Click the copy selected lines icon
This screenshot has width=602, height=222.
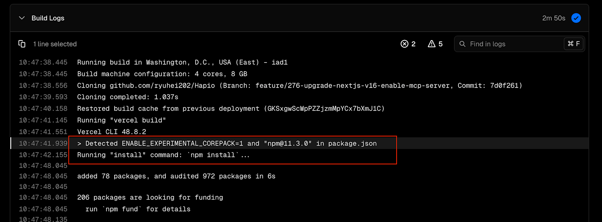click(x=22, y=44)
